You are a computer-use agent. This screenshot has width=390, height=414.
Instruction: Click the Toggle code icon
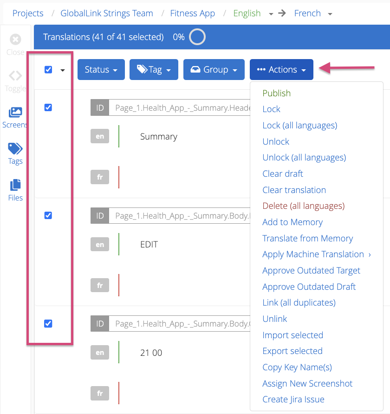15,76
